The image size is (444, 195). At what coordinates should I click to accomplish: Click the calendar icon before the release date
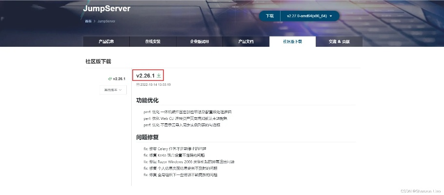pyautogui.click(x=138, y=85)
